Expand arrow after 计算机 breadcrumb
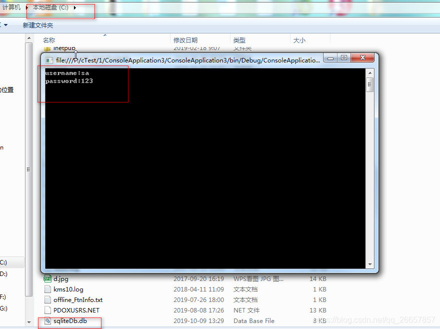 [x=27, y=7]
